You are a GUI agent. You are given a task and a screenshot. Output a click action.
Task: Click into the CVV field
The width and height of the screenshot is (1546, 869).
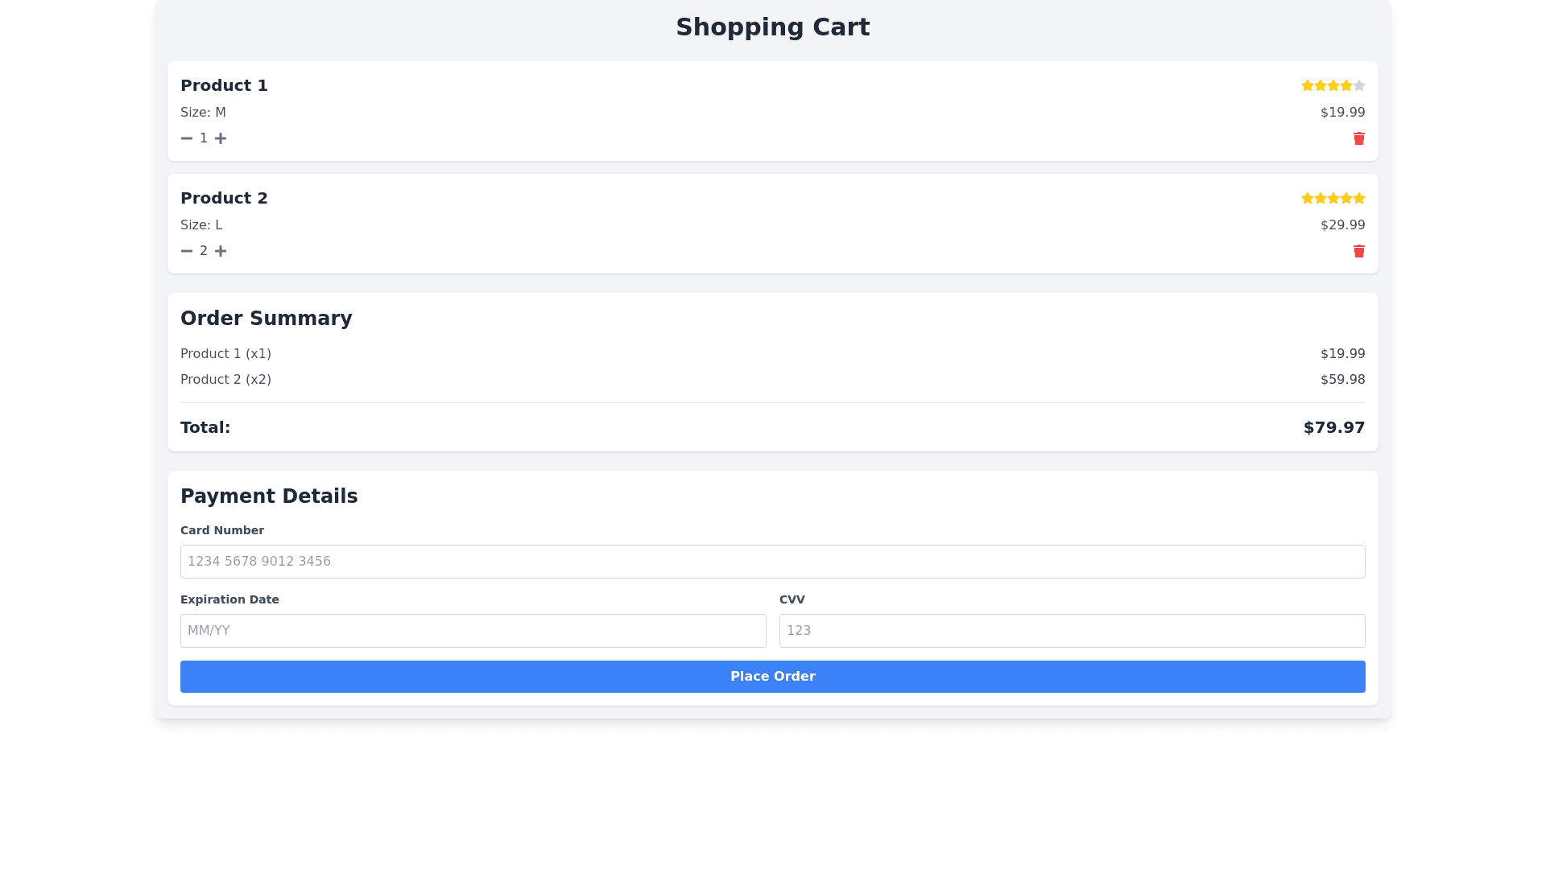tap(1073, 631)
